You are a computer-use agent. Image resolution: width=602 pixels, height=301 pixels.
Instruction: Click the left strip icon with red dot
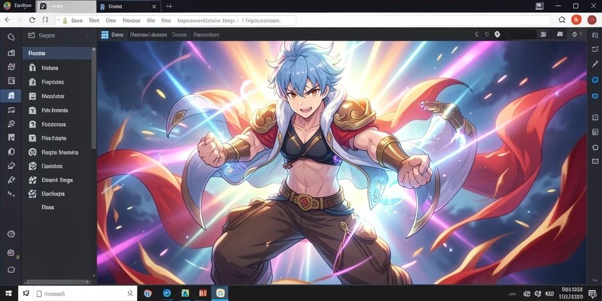click(x=11, y=67)
